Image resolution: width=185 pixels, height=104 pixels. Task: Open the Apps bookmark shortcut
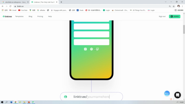(x=5, y=10)
